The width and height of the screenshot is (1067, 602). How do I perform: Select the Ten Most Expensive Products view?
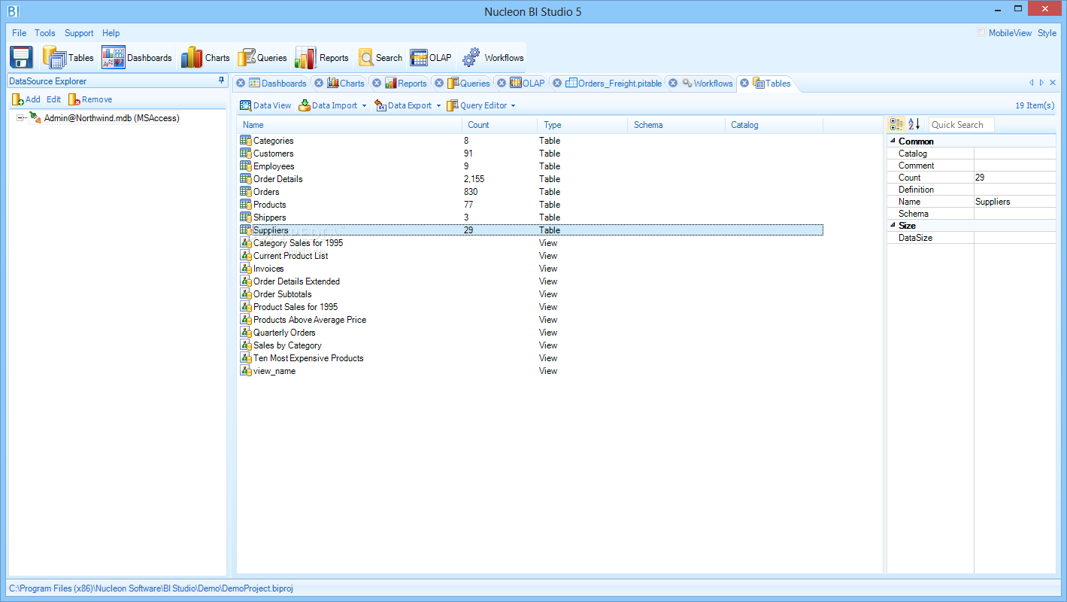(530, 358)
